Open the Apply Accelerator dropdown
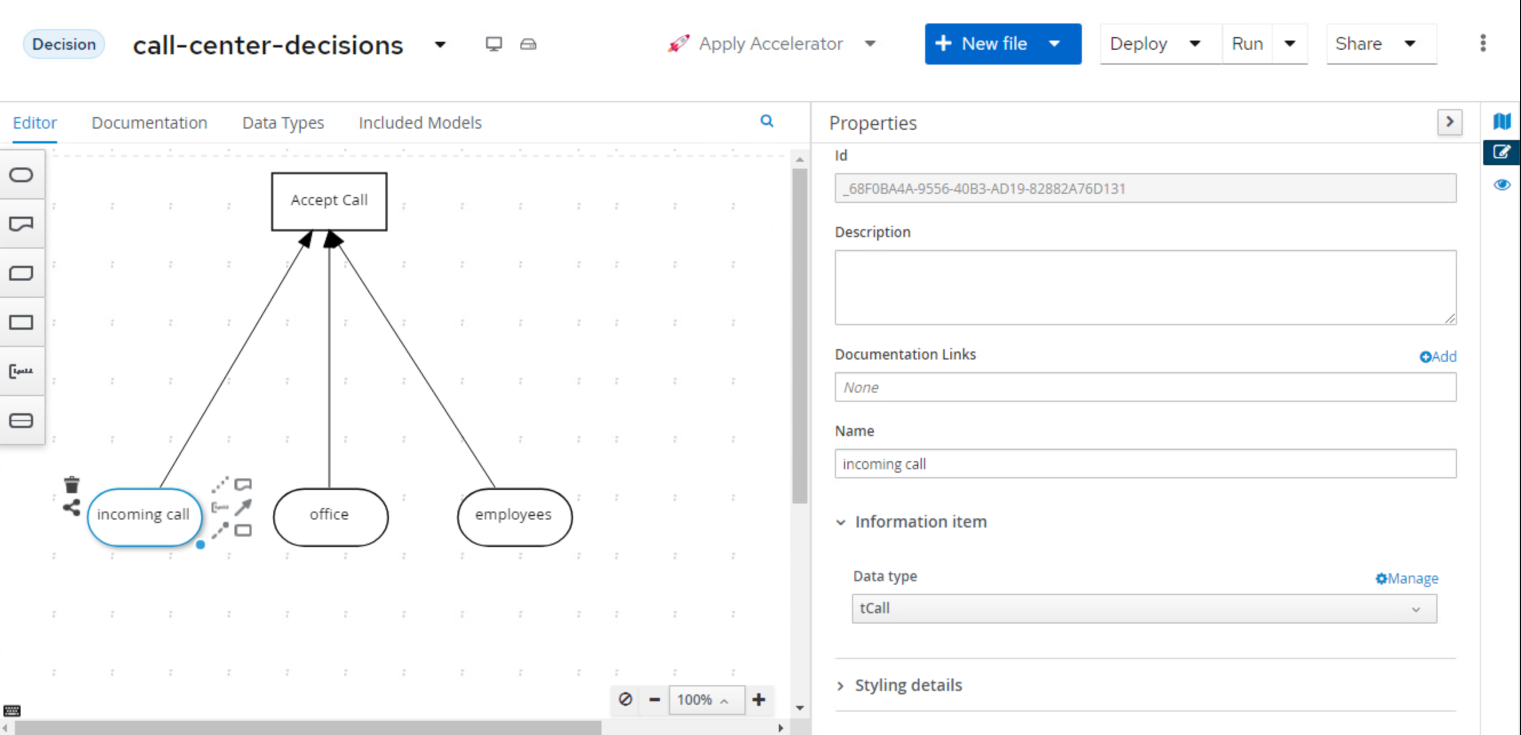The image size is (1521, 735). (x=870, y=43)
